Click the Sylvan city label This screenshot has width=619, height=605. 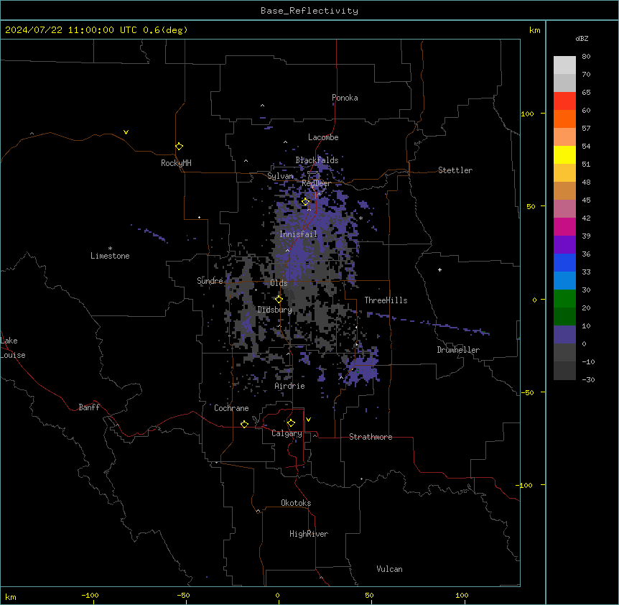coord(280,176)
